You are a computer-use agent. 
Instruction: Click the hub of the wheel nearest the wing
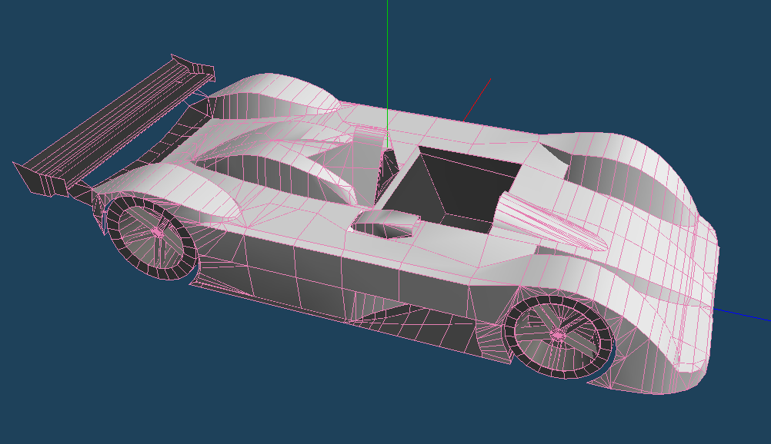click(157, 230)
